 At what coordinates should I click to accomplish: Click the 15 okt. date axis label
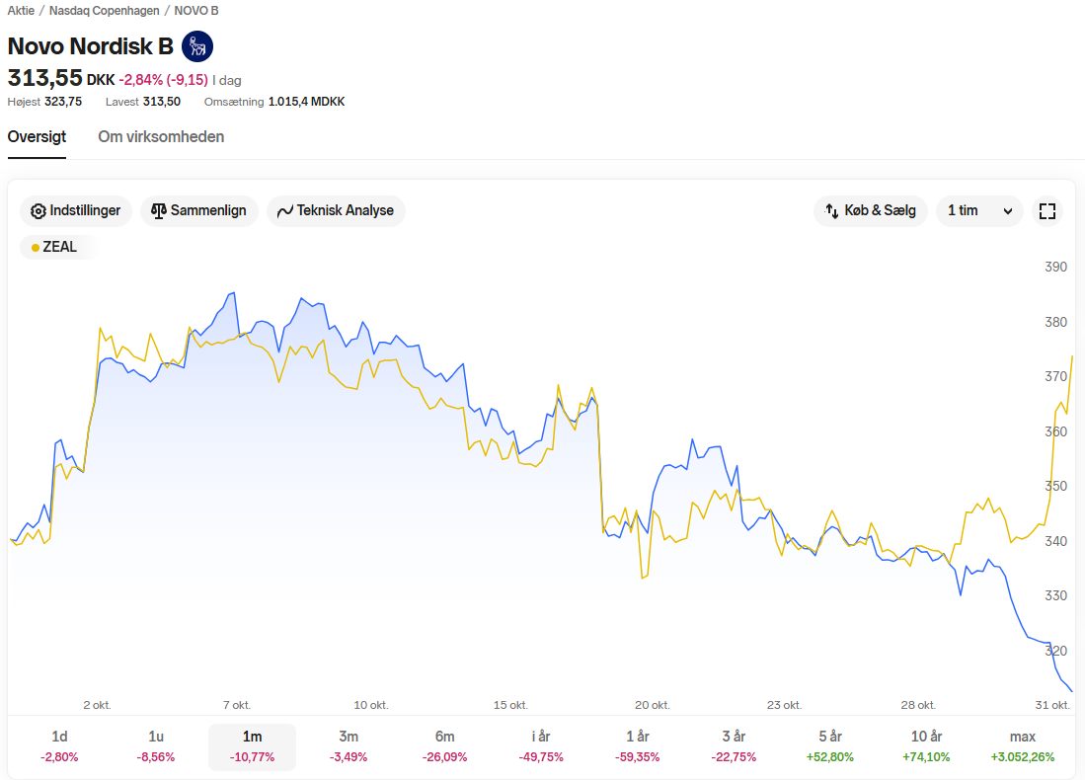tap(510, 705)
